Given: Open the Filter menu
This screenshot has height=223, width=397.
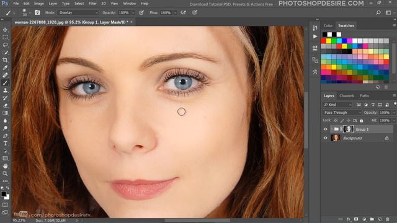Looking at the screenshot, I should [x=92, y=4].
